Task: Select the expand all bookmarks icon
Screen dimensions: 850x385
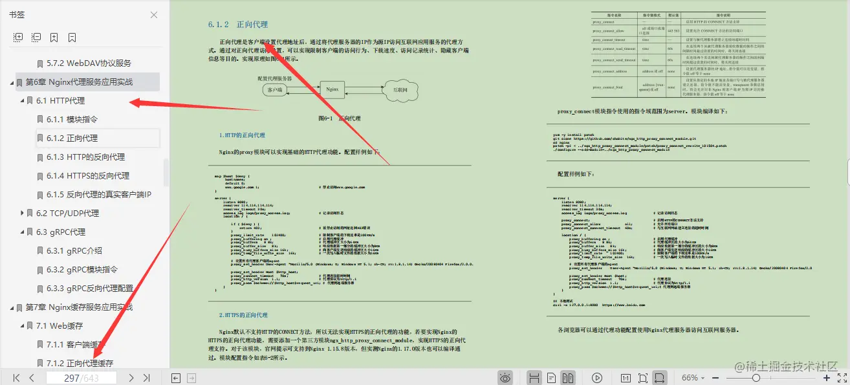Action: coord(18,37)
